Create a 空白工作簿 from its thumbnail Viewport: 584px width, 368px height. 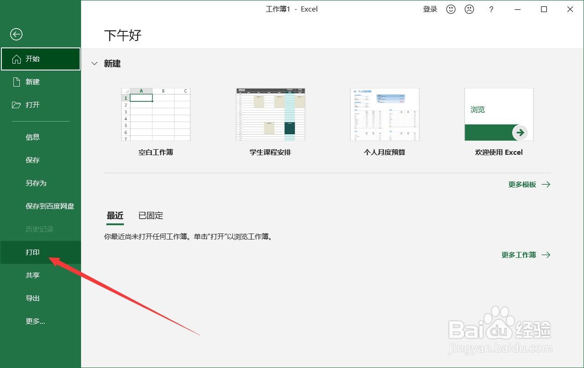click(156, 114)
